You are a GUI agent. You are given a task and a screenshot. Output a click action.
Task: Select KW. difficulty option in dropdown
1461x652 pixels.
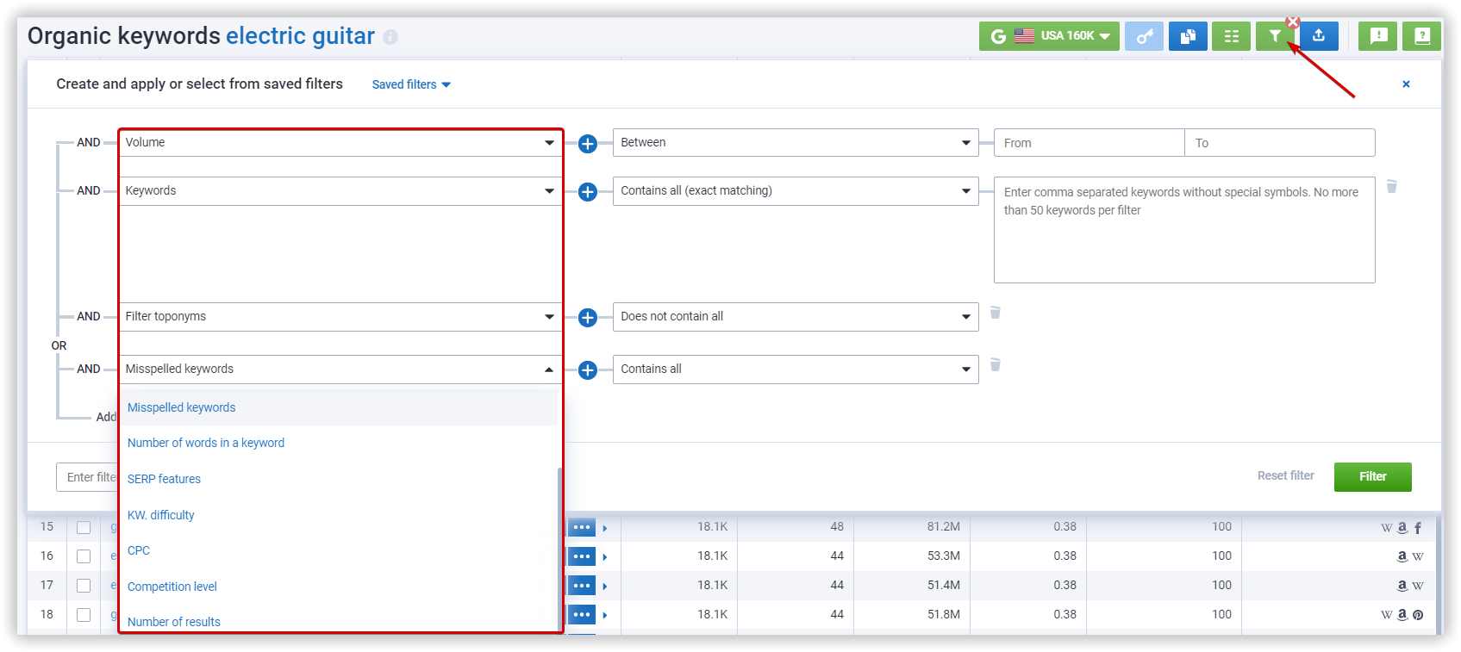tap(161, 515)
